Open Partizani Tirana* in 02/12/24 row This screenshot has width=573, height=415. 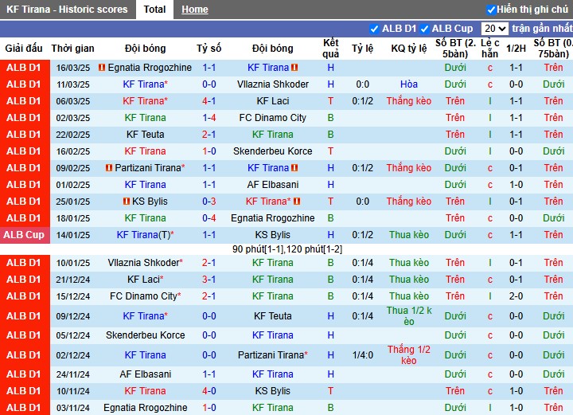tap(273, 355)
